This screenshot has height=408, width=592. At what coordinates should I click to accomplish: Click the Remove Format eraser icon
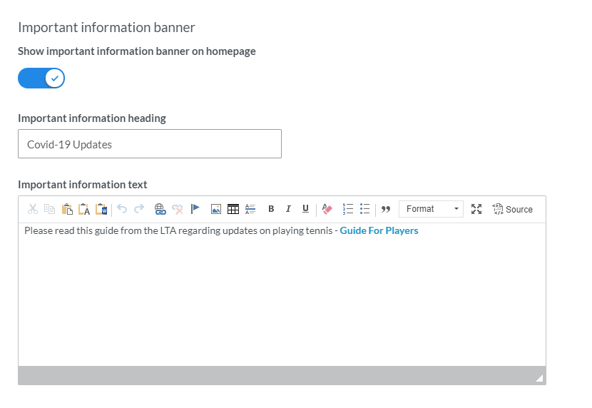click(x=327, y=209)
